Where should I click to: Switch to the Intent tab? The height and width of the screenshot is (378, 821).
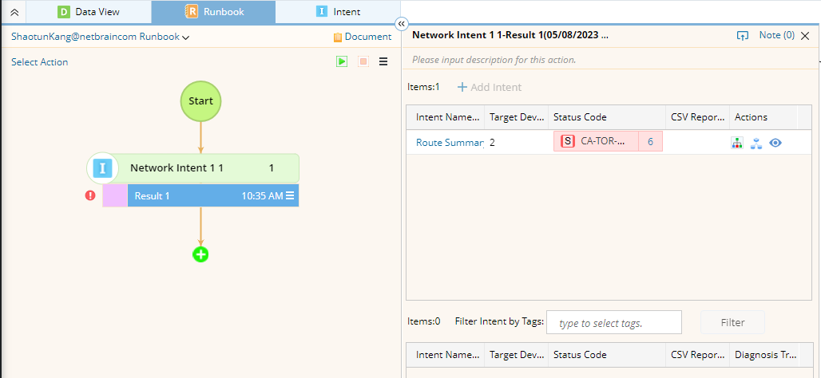click(x=338, y=12)
